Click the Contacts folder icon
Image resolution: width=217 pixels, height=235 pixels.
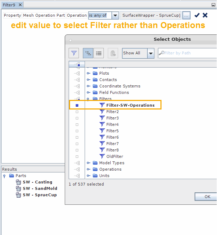click(x=95, y=80)
